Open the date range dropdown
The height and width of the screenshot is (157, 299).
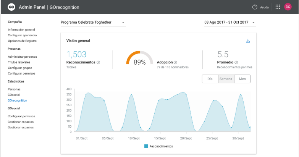(x=253, y=23)
